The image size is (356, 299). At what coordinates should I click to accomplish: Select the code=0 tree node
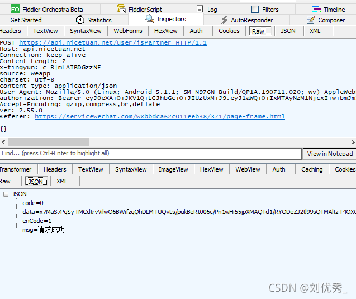pos(33,203)
